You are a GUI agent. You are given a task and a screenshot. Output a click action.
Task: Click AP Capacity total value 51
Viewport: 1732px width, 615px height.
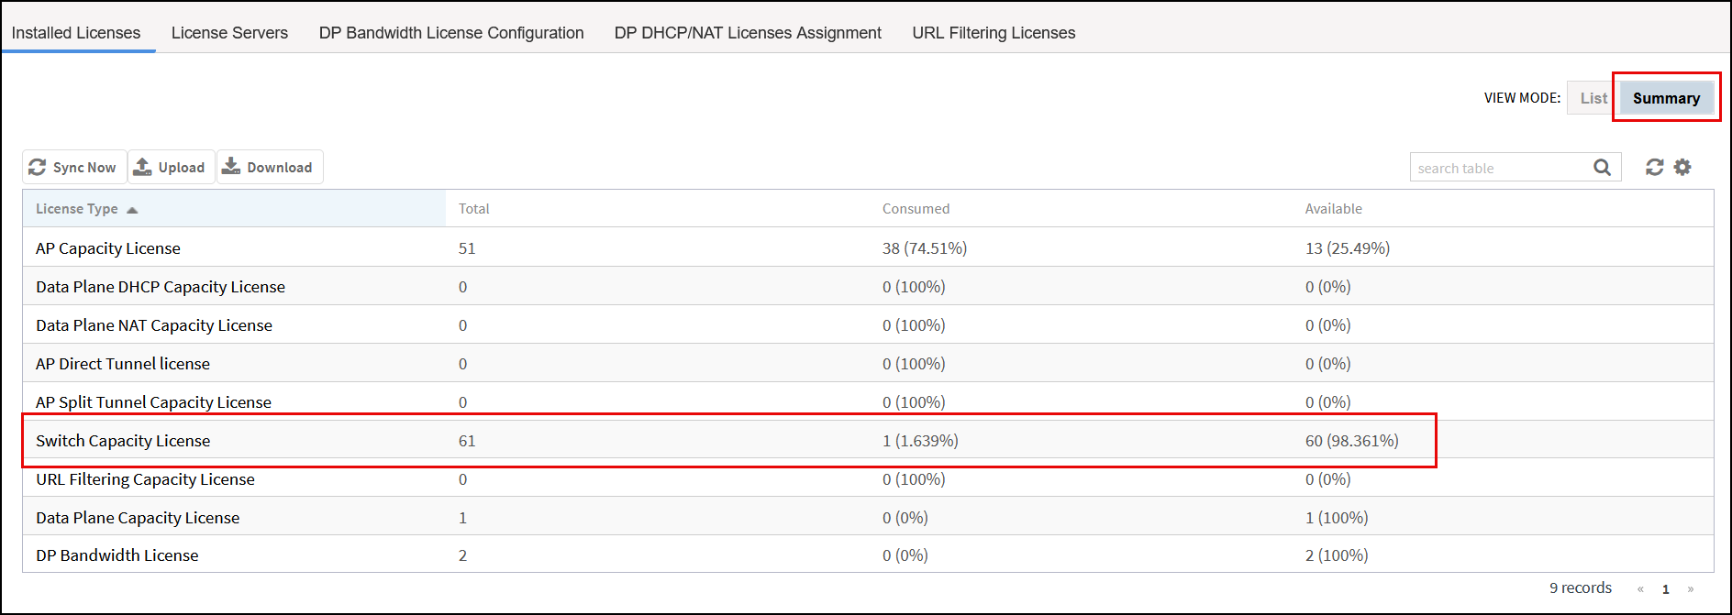467,248
